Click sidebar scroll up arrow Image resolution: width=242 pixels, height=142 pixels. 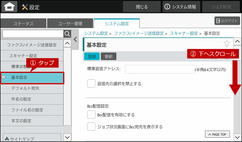point(67,43)
